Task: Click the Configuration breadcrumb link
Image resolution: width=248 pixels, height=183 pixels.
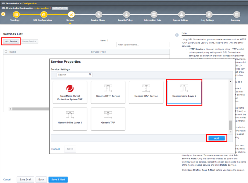Action: coord(30,3)
